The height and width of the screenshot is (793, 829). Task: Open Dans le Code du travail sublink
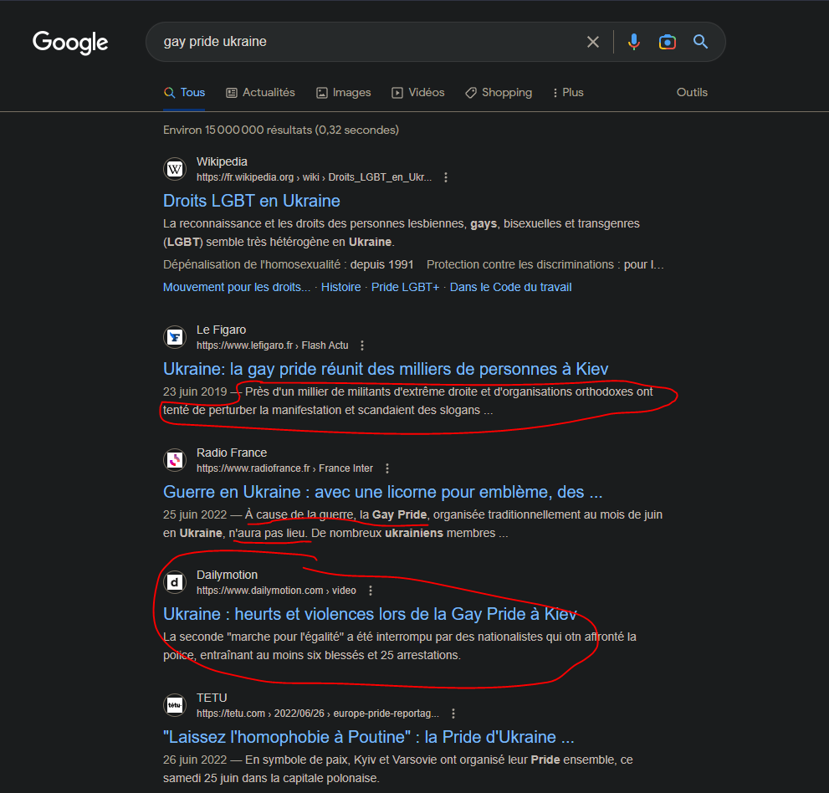point(511,287)
